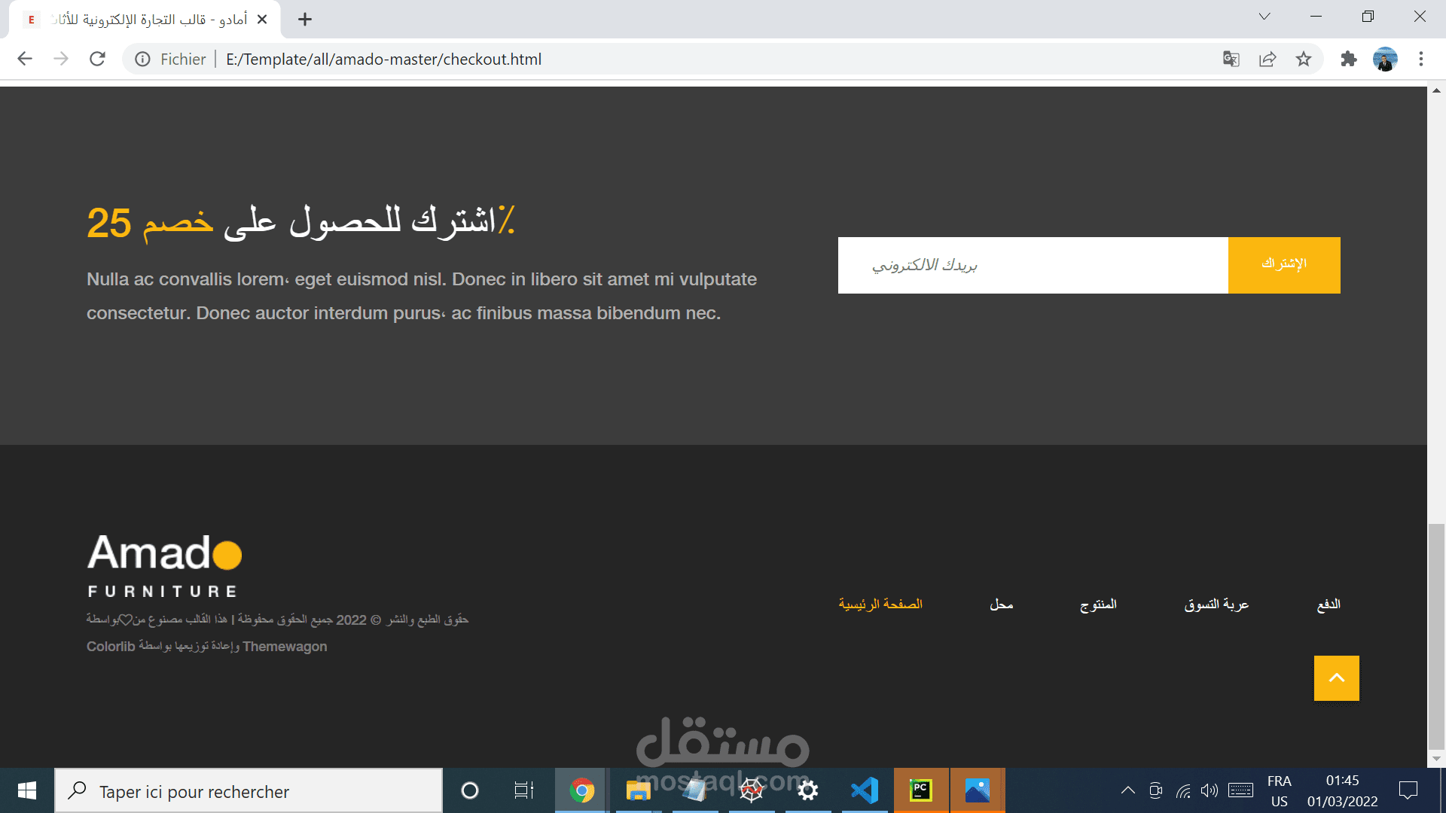Click the share page icon
Viewport: 1446px width, 813px height.
pyautogui.click(x=1268, y=59)
